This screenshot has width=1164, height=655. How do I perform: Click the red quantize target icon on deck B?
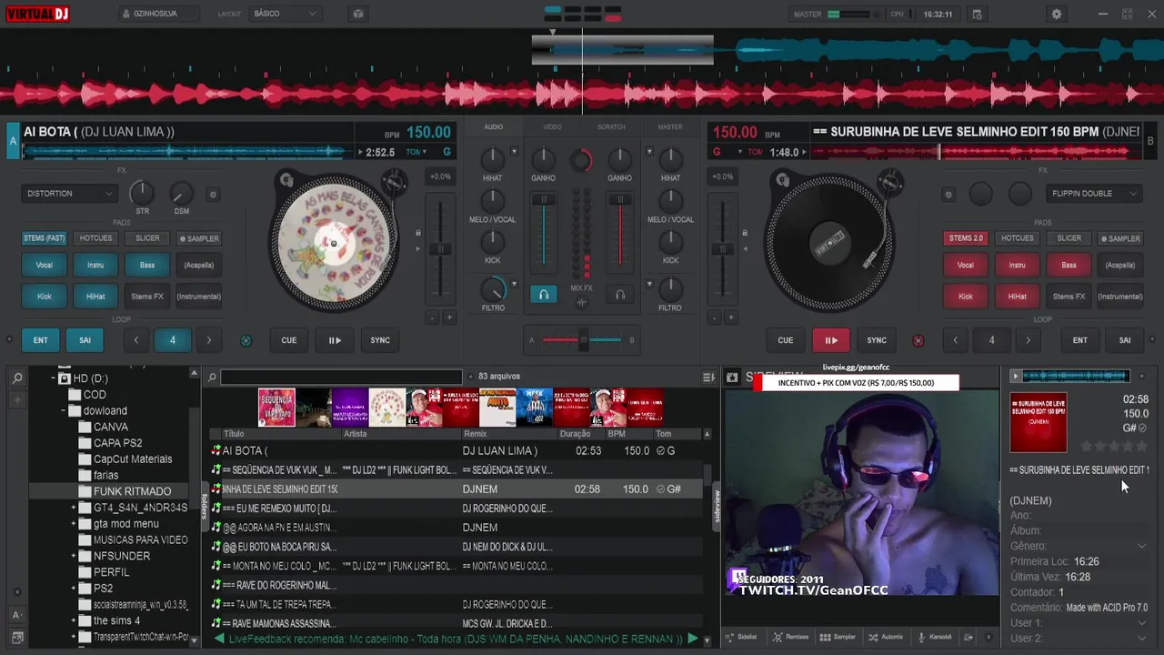tap(918, 340)
